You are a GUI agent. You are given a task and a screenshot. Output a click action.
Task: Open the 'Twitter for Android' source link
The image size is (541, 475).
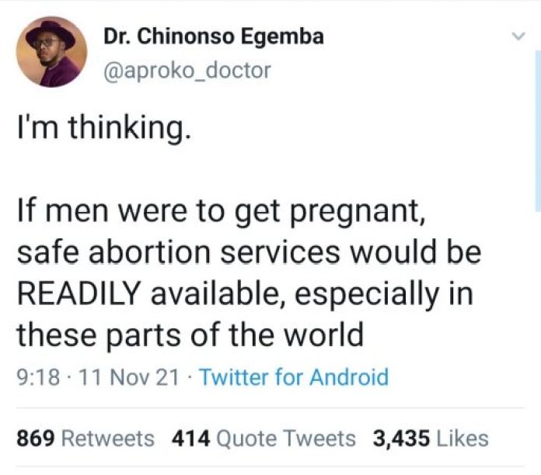click(x=293, y=378)
